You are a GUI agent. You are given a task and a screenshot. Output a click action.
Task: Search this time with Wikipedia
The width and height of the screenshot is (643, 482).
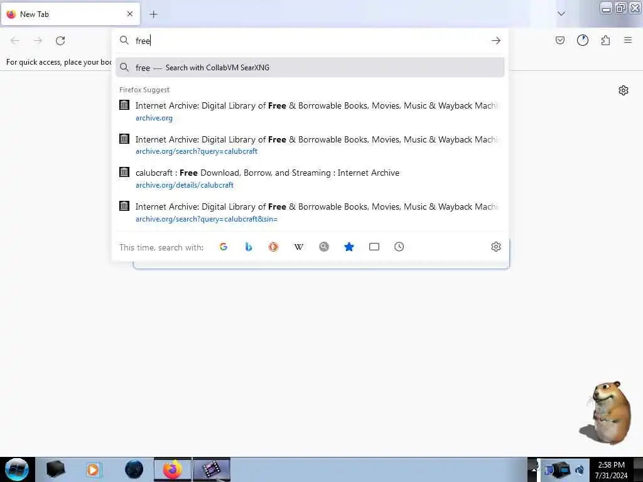298,247
